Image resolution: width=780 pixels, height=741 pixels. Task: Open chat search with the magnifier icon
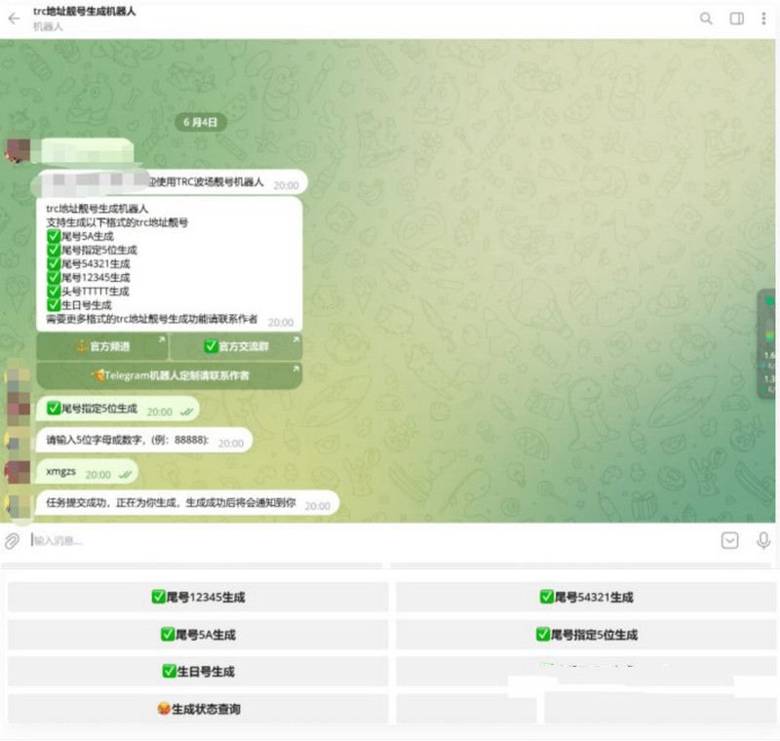tap(706, 18)
